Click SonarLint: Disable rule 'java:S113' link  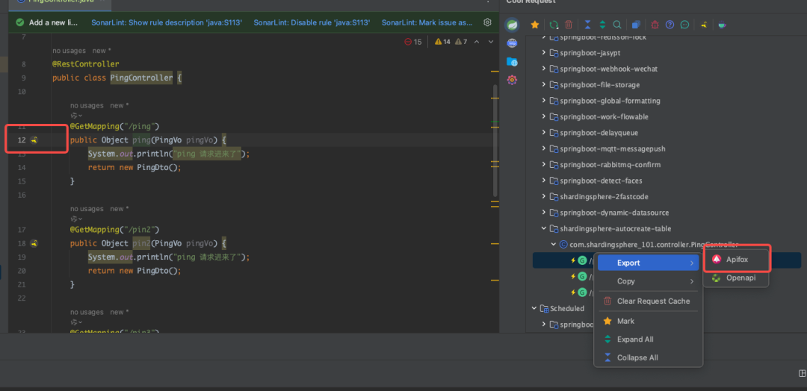[312, 22]
